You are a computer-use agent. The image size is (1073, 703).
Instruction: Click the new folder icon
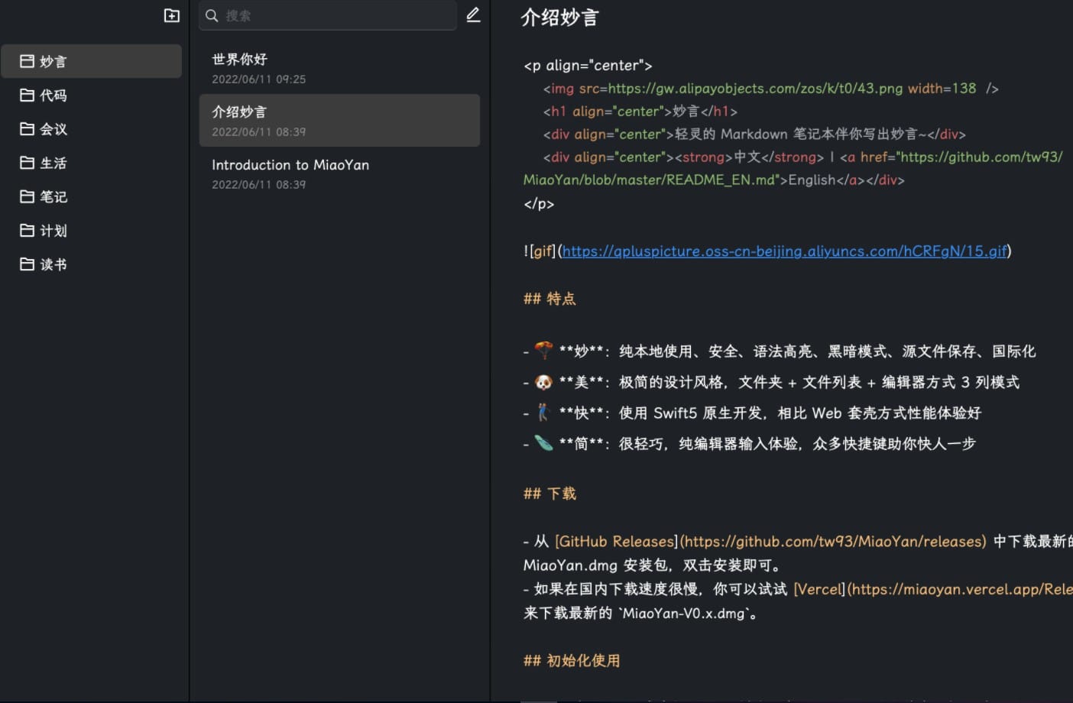point(172,15)
